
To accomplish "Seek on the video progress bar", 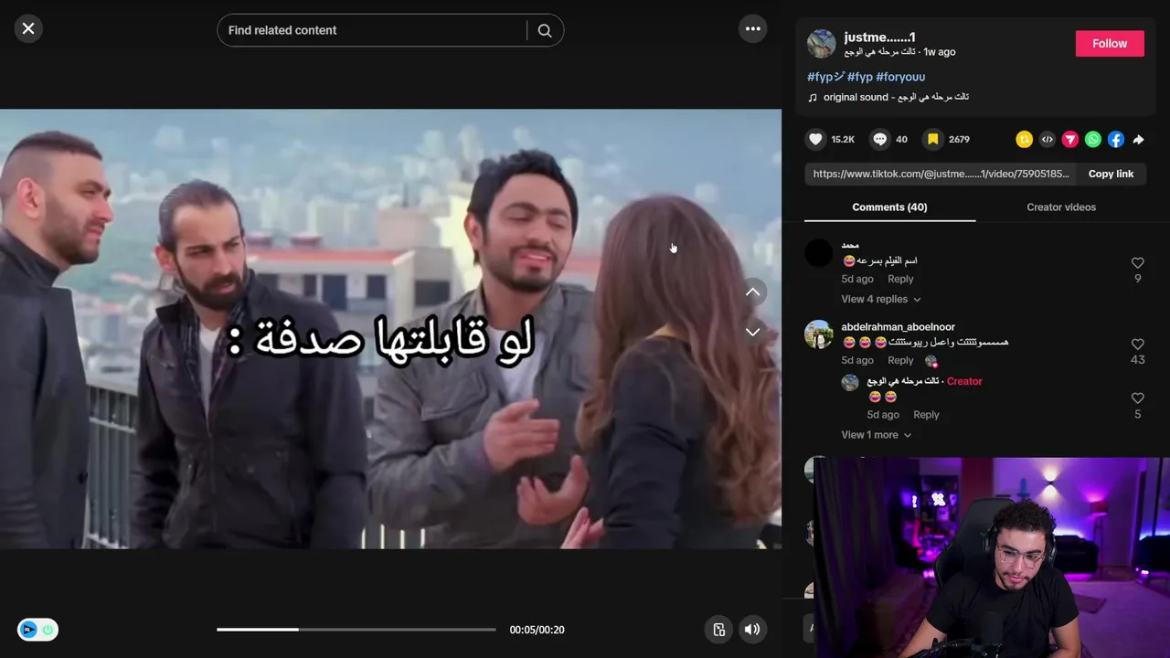I will (x=356, y=630).
